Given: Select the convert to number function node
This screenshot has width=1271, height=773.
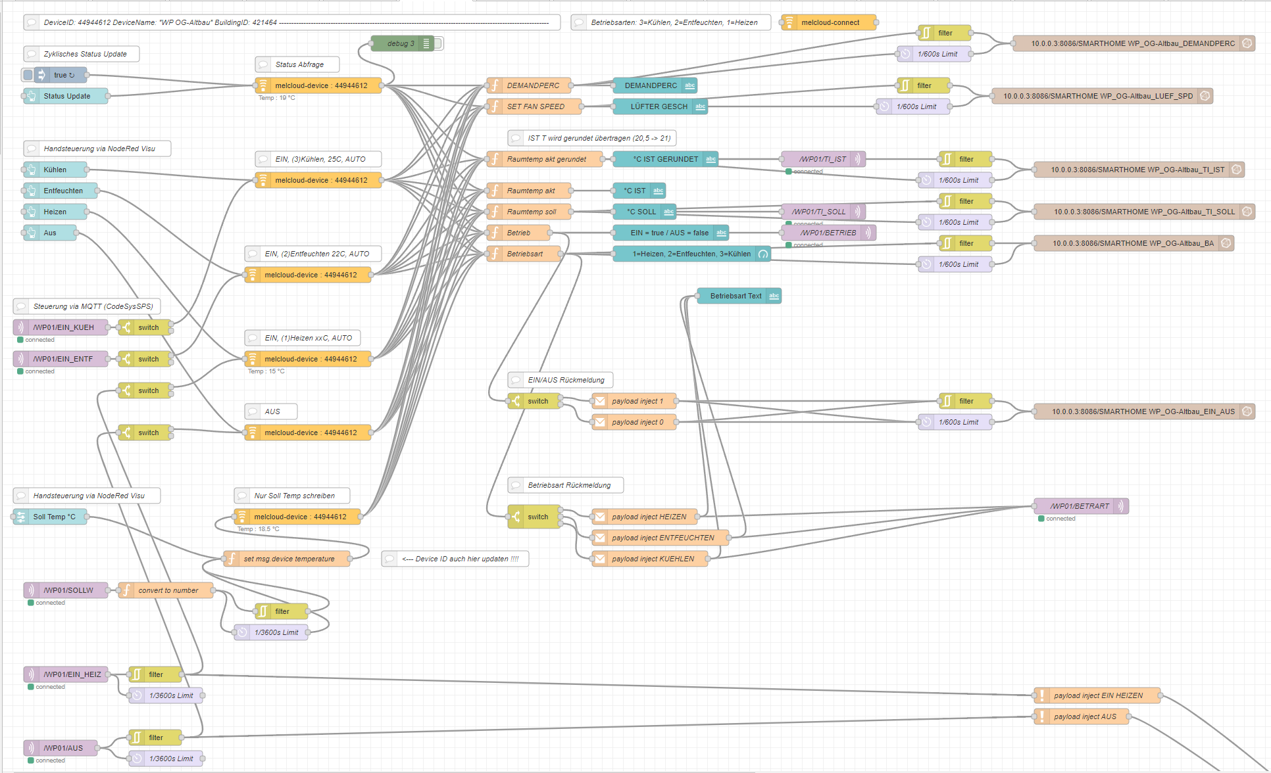Looking at the screenshot, I should pyautogui.click(x=168, y=590).
